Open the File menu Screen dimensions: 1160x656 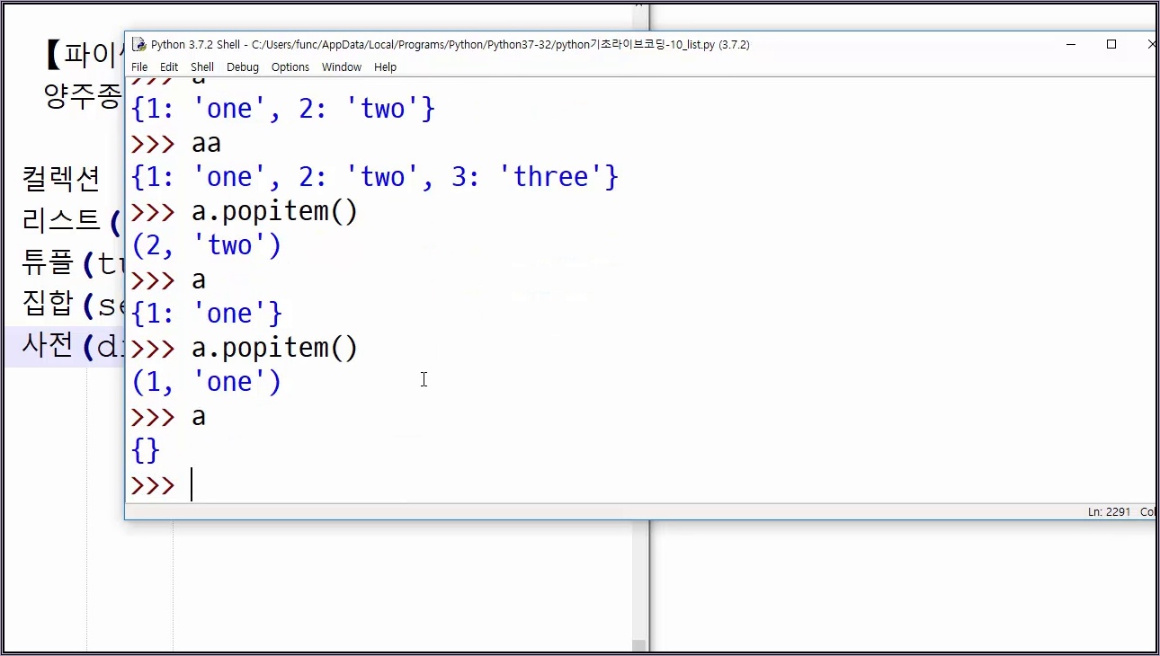click(x=139, y=67)
